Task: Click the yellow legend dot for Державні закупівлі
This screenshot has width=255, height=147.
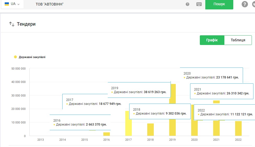Action: click(15, 57)
